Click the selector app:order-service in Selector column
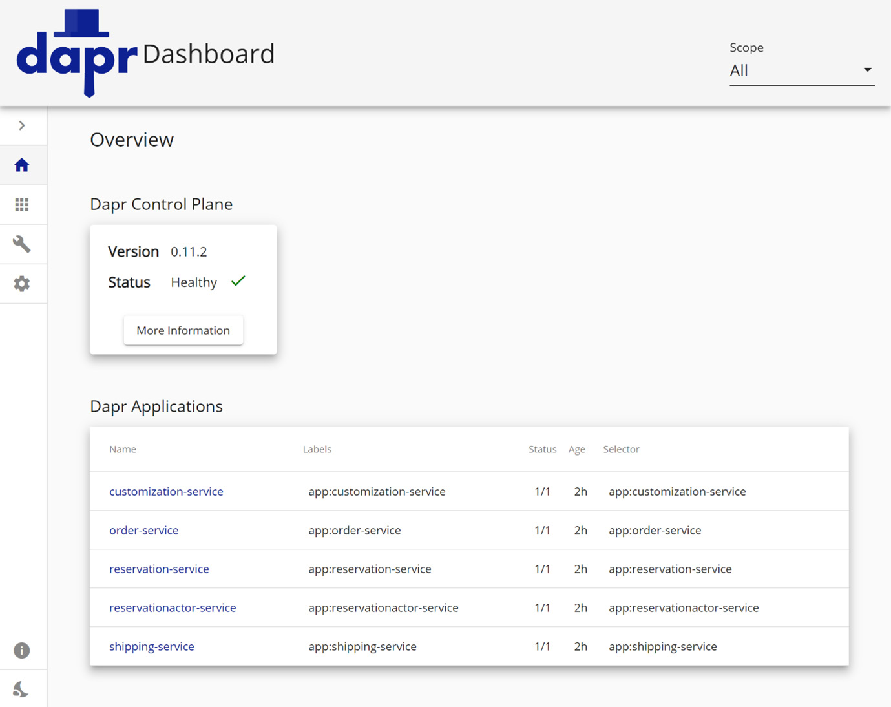The image size is (891, 707). (x=655, y=530)
